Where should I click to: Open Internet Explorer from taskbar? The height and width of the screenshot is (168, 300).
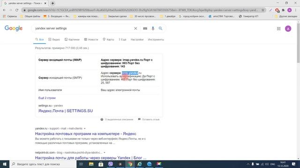[140, 164]
